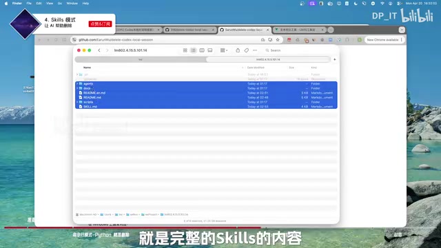Click the Wi-Fi menu bar icon

pos(382,3)
